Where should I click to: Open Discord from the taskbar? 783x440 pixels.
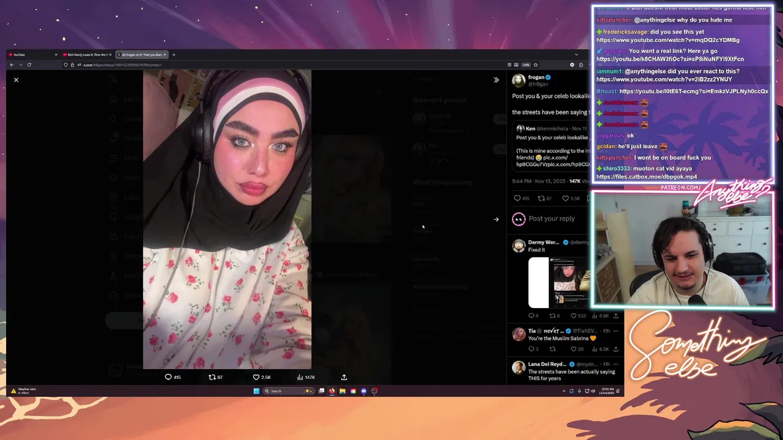pyautogui.click(x=364, y=391)
